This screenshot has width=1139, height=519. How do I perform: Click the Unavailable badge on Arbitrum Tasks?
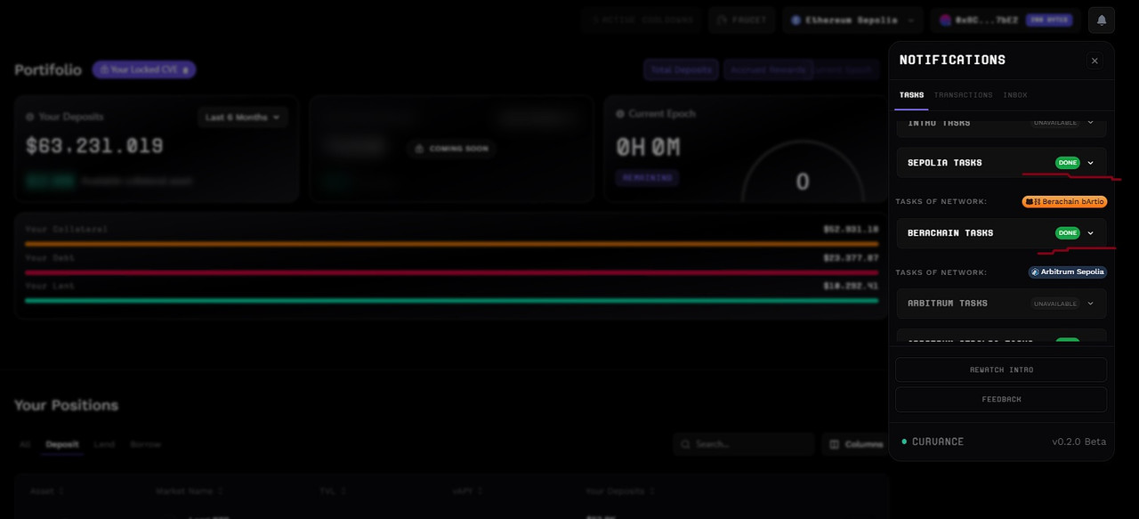click(x=1055, y=304)
